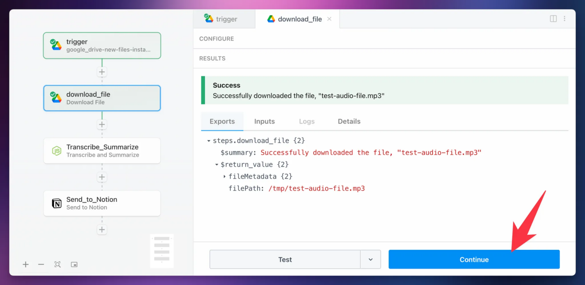Click the Notion icon on Send_to_Notion step
The image size is (585, 285).
tap(56, 203)
